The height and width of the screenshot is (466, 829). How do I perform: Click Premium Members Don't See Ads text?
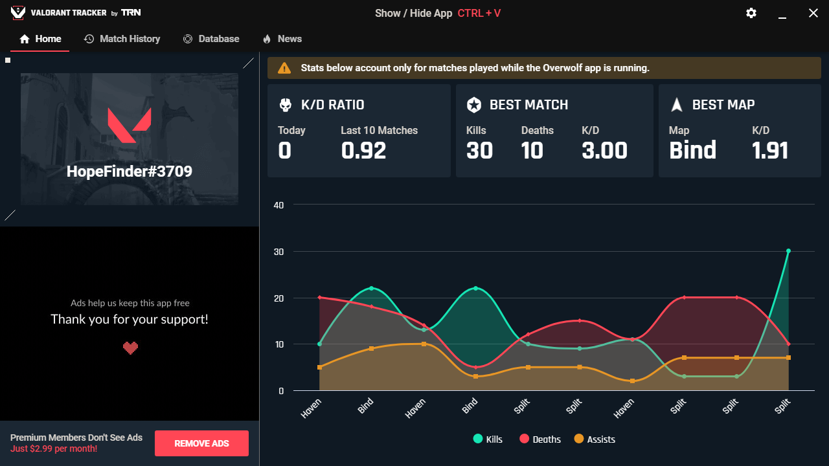(x=76, y=438)
